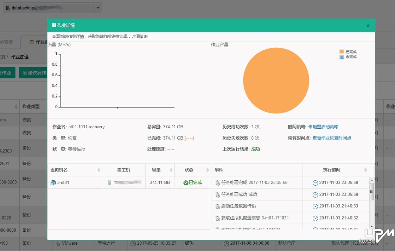This screenshot has height=251, width=395.
Task: Open 查看作业恢复时间点 link
Action: point(332,138)
